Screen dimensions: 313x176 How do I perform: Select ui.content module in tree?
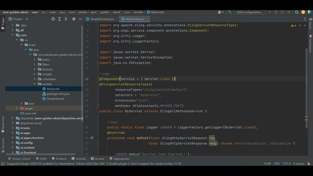(27, 148)
